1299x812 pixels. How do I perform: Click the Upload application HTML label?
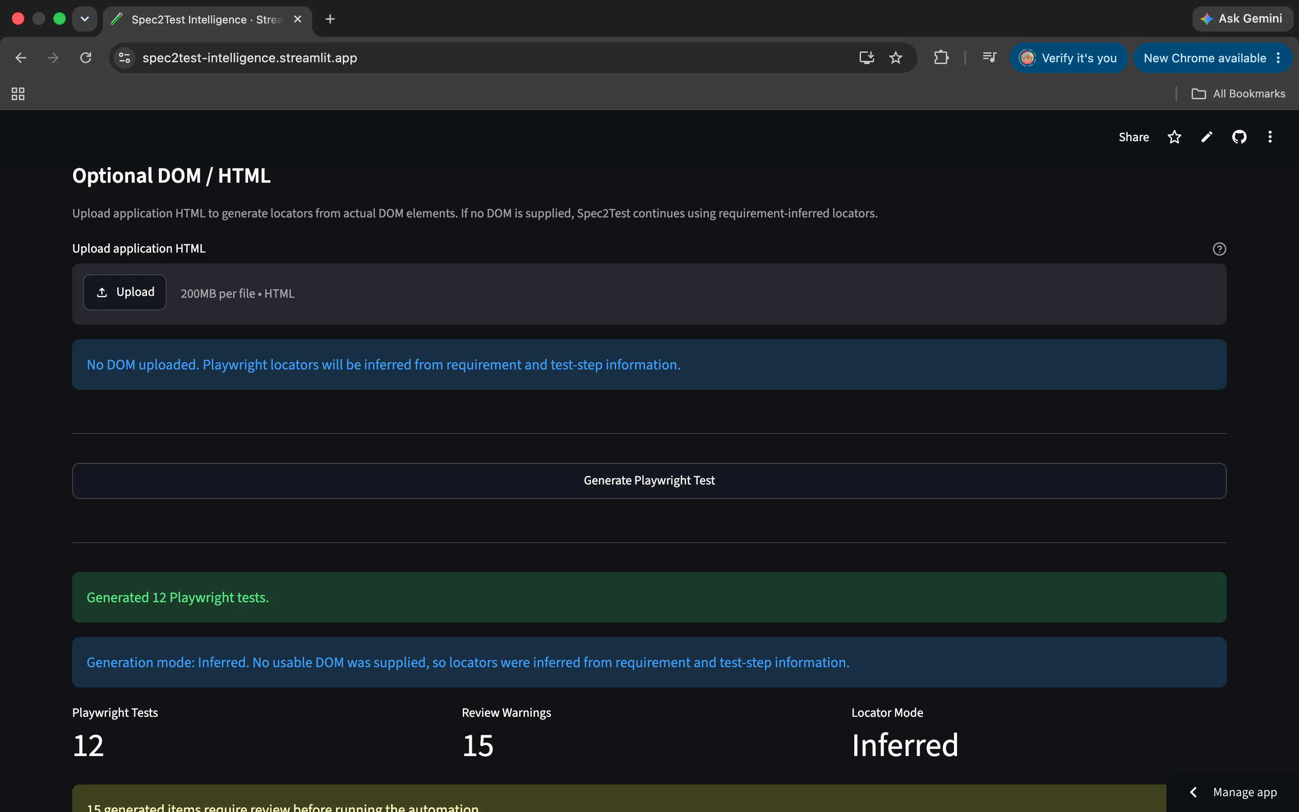[139, 249]
